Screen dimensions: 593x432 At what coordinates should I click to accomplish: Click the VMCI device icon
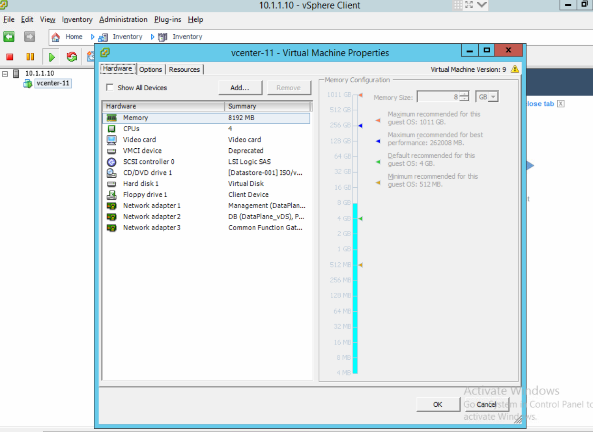[111, 151]
